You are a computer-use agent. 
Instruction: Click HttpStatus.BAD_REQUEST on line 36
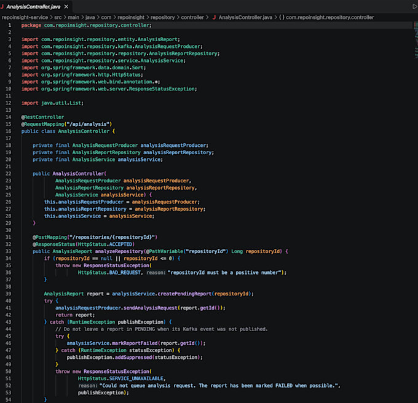109,273
